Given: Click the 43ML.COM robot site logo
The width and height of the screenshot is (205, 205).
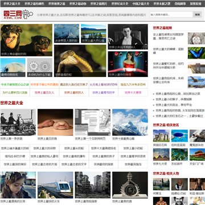Looking at the screenshot, I should point(18,14).
